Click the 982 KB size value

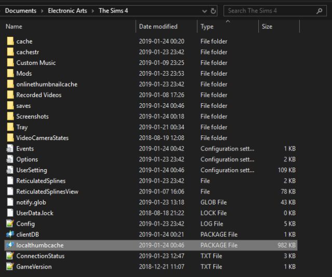[x=286, y=245]
